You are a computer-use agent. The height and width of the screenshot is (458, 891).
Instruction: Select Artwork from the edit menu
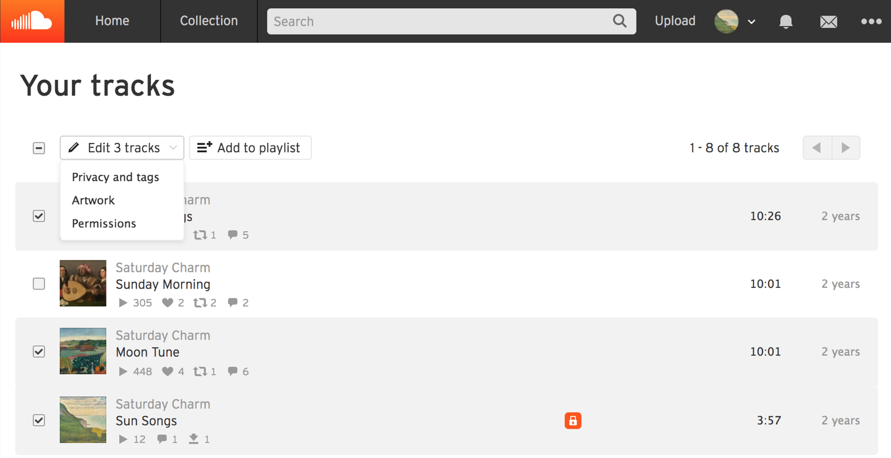(x=93, y=200)
